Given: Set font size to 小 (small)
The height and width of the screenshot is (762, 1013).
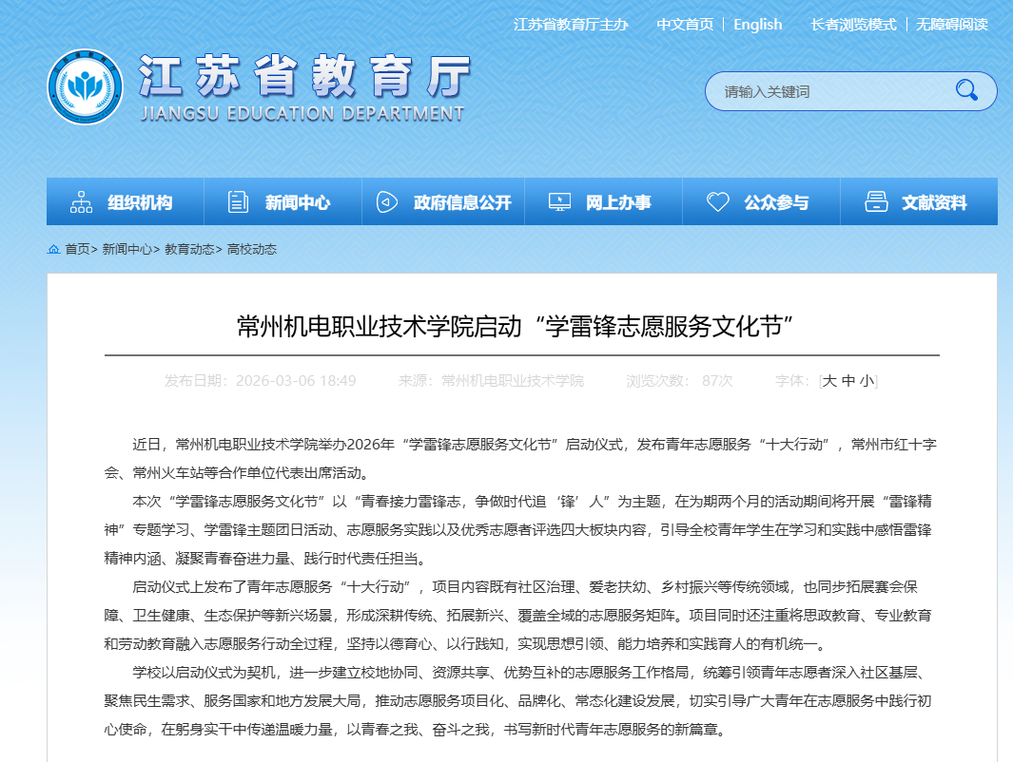Looking at the screenshot, I should [x=867, y=381].
